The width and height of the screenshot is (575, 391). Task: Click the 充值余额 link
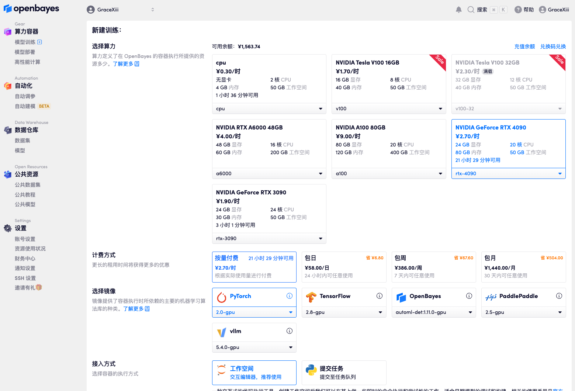(x=524, y=46)
